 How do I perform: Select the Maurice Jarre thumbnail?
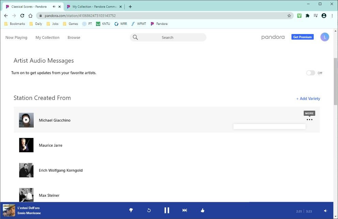click(x=26, y=145)
